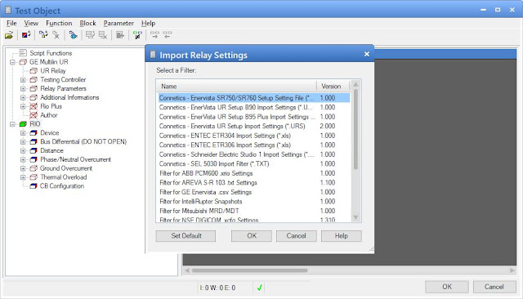This screenshot has height=299, width=523.
Task: Open the Block menu
Action: [87, 24]
